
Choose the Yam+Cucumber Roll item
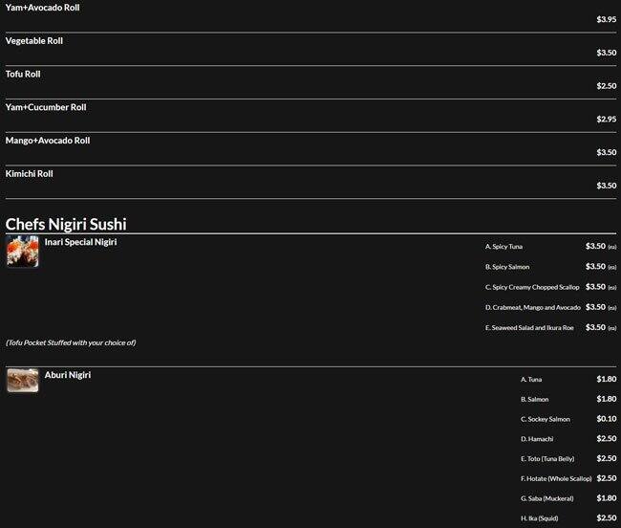click(46, 107)
